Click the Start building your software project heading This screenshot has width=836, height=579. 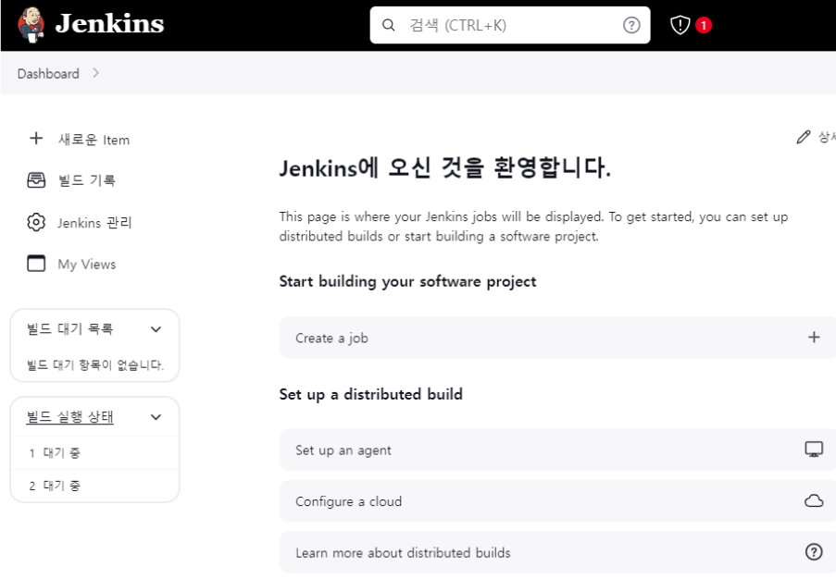[x=408, y=281]
